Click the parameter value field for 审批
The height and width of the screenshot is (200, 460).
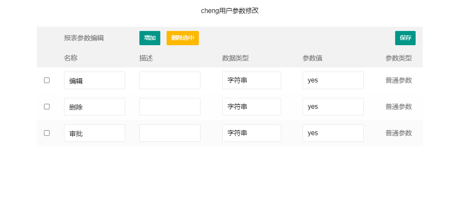[x=333, y=133]
